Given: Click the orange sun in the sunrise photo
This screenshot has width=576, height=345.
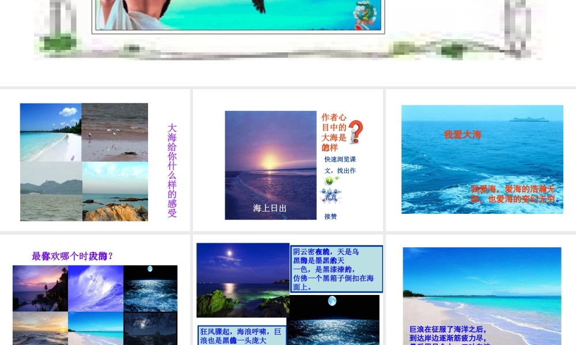Looking at the screenshot, I should click(x=270, y=162).
